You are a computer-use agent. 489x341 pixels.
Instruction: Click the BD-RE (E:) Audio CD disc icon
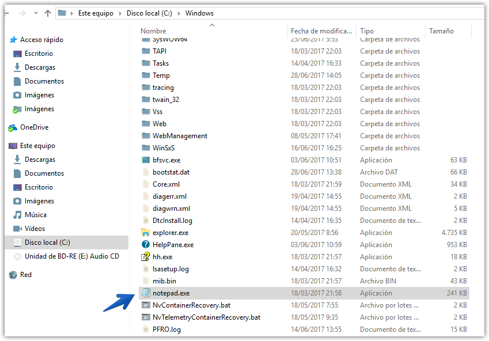point(17,256)
